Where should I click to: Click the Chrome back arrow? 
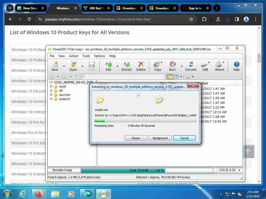(x=10, y=19)
